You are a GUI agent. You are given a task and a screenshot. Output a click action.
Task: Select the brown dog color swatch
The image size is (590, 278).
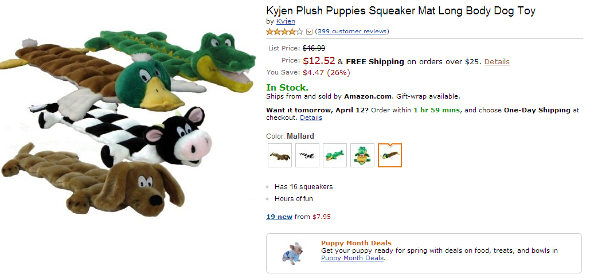[x=280, y=155]
